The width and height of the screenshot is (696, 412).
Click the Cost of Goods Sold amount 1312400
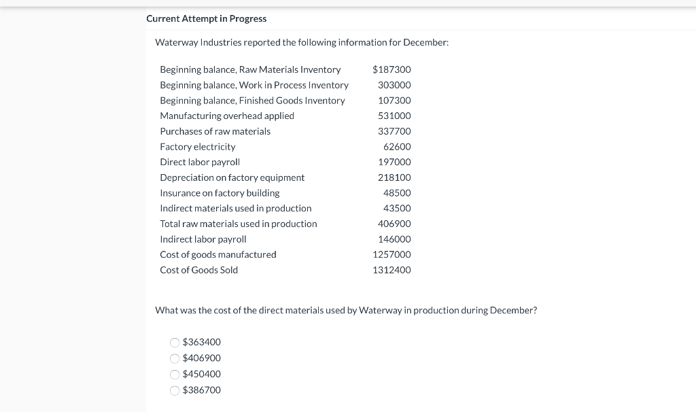coord(392,269)
